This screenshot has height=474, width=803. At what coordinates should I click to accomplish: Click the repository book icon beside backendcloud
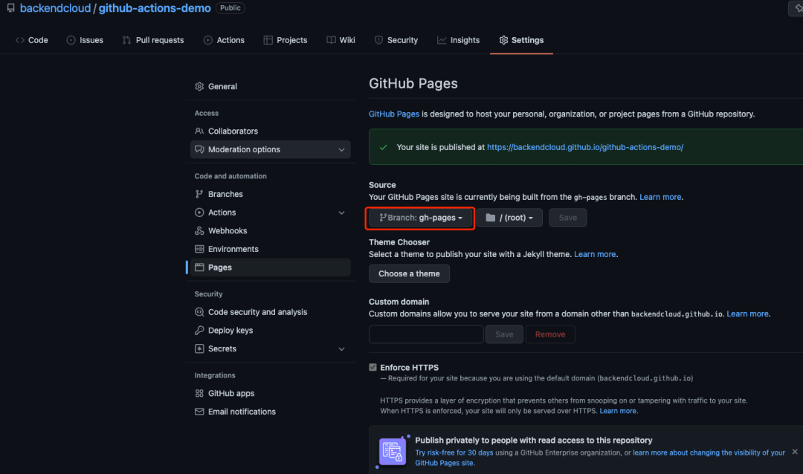(x=10, y=8)
